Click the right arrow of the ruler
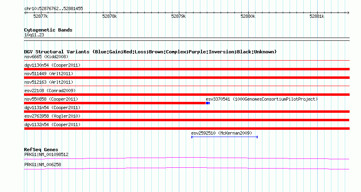Viewport: 361px width, 192px height. coord(348,13)
